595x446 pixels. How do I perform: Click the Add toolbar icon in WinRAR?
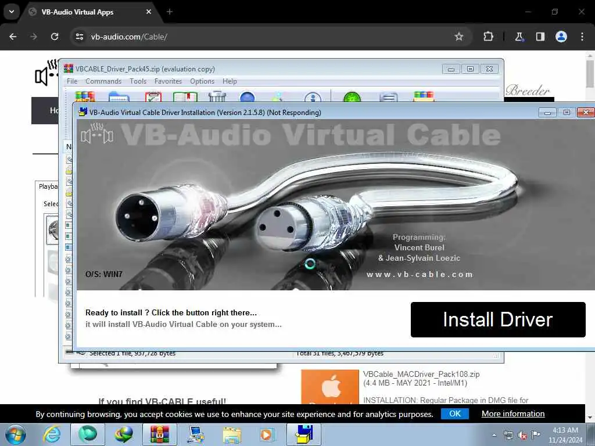click(85, 97)
